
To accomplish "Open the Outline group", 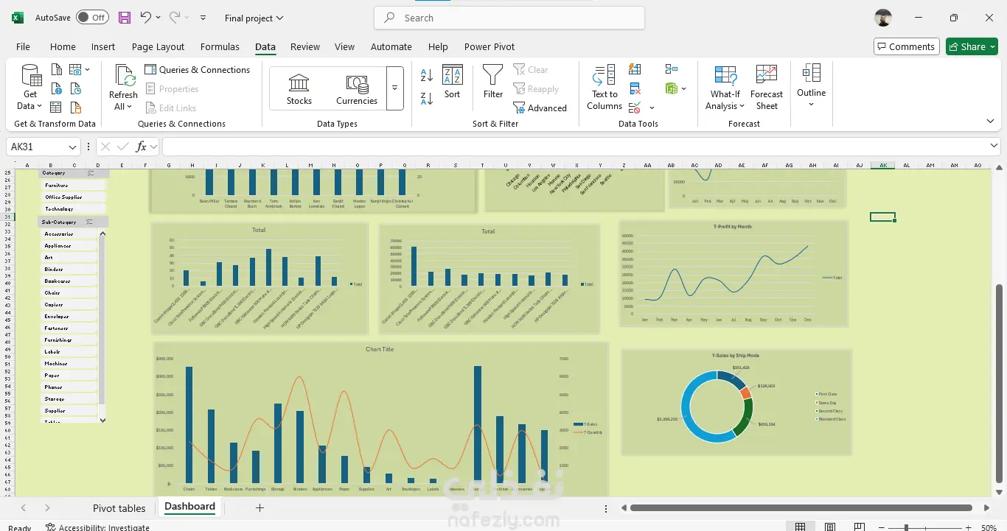I will [811, 85].
